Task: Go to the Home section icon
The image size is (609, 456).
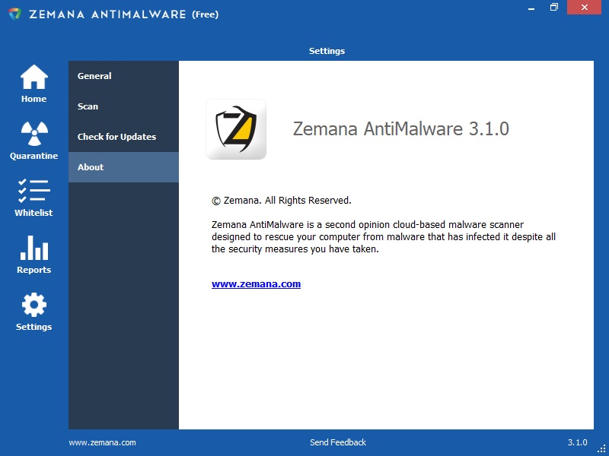Action: [34, 77]
